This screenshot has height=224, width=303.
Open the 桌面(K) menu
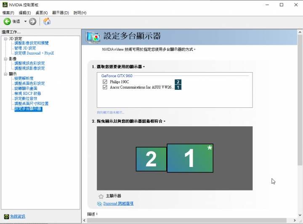[x=42, y=13]
